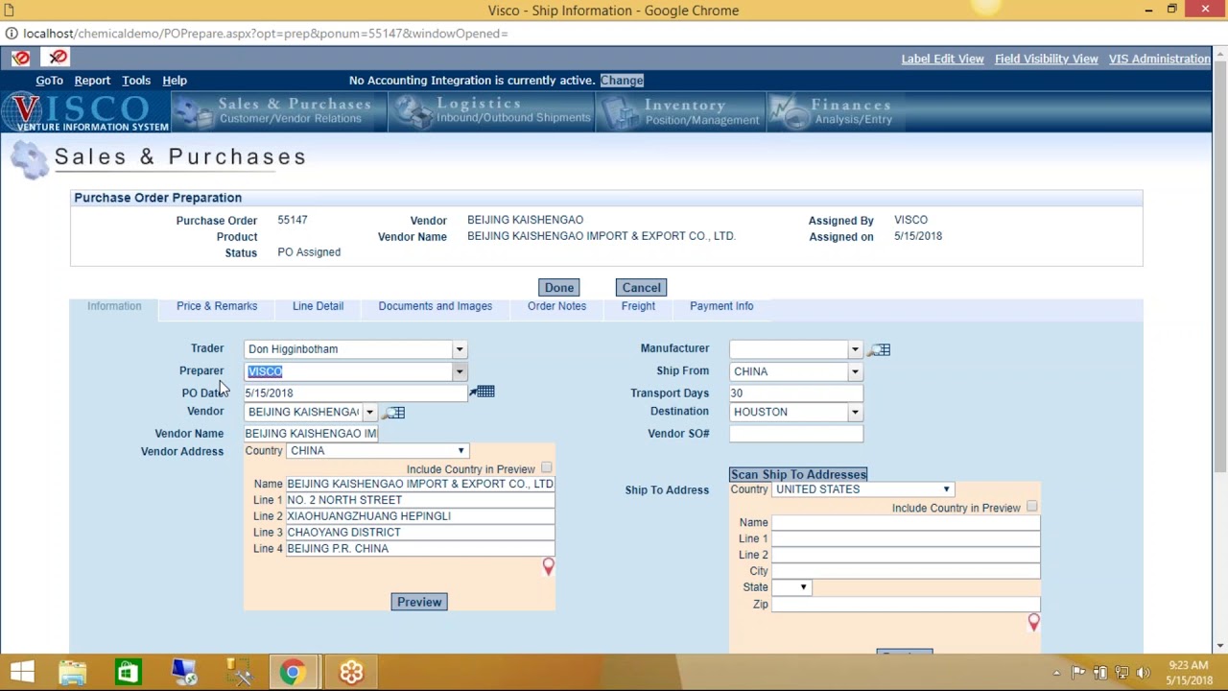Click the Transport Days field
Image resolution: width=1228 pixels, height=691 pixels.
[795, 393]
